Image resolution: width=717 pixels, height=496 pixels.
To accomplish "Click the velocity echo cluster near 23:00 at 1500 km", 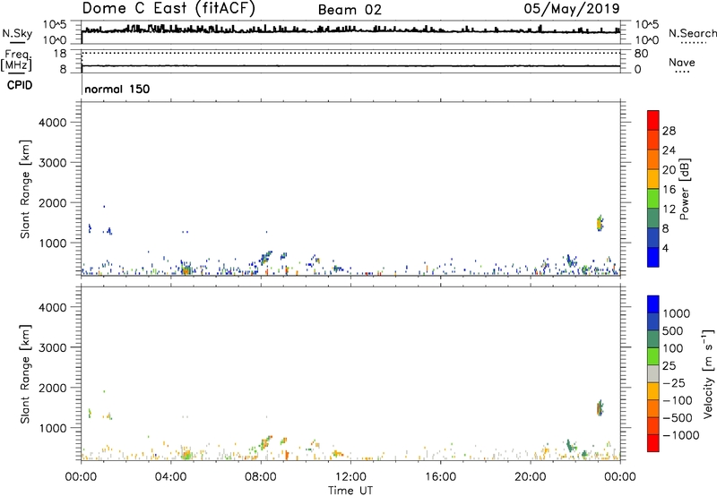I will click(600, 408).
